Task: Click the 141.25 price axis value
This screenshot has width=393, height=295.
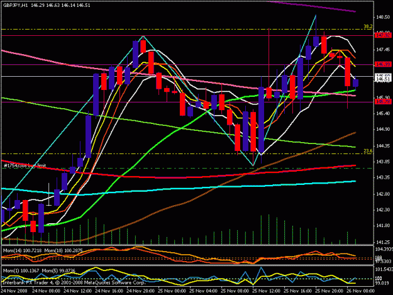Action: [x=383, y=242]
